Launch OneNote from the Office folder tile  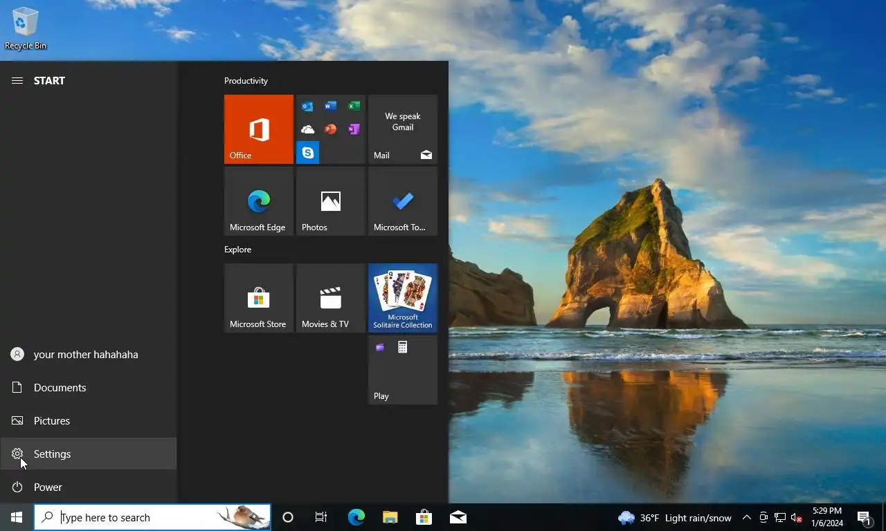(x=354, y=129)
